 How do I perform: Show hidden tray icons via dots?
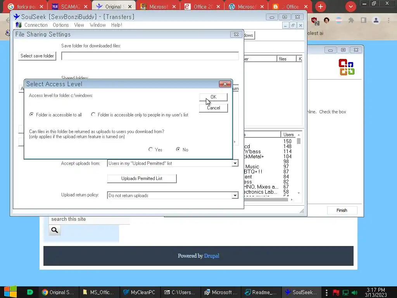[326, 293]
